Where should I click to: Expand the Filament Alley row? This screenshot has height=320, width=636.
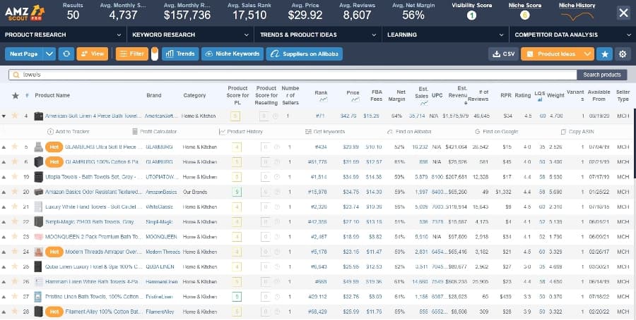click(4, 312)
